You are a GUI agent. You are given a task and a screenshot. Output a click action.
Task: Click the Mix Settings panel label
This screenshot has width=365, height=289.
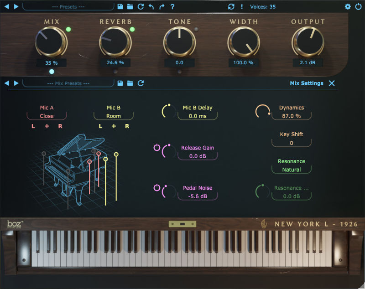[x=306, y=83]
